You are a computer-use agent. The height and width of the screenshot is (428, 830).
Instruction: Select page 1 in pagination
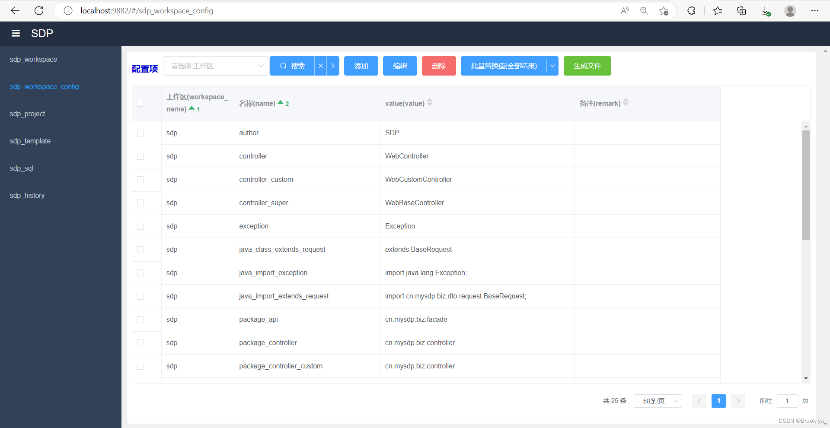pyautogui.click(x=718, y=401)
